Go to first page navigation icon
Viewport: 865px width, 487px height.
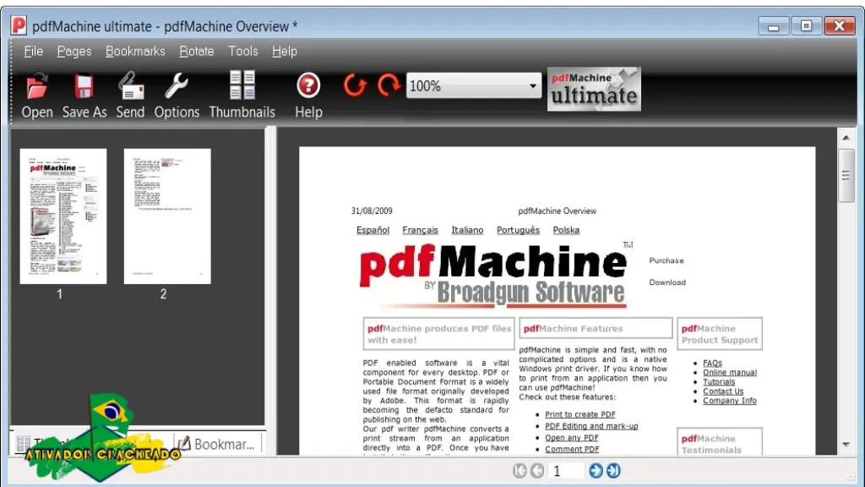coord(520,470)
